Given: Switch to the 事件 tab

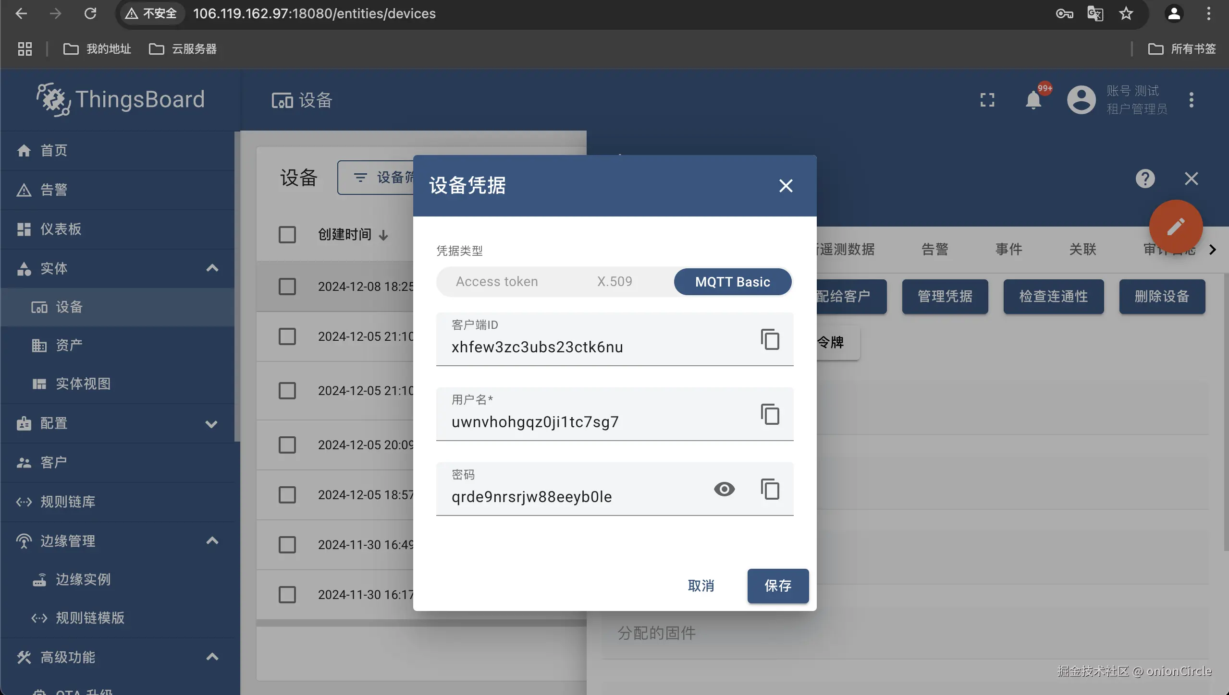Looking at the screenshot, I should click(1008, 249).
